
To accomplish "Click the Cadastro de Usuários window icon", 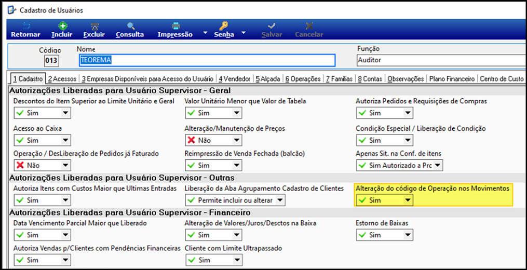I will pos(12,10).
